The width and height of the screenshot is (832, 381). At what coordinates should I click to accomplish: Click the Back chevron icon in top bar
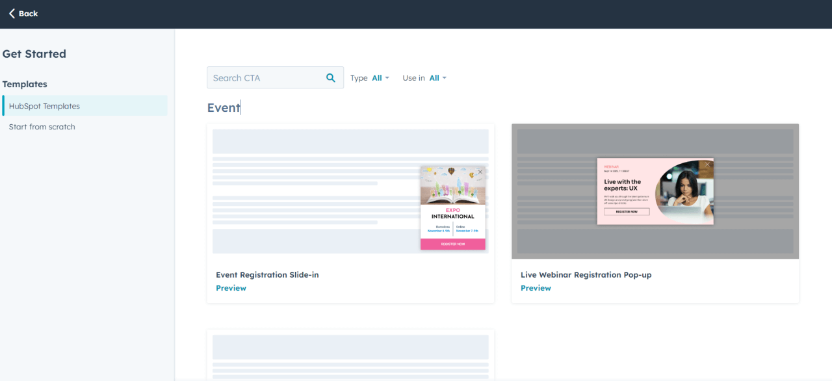[x=11, y=13]
